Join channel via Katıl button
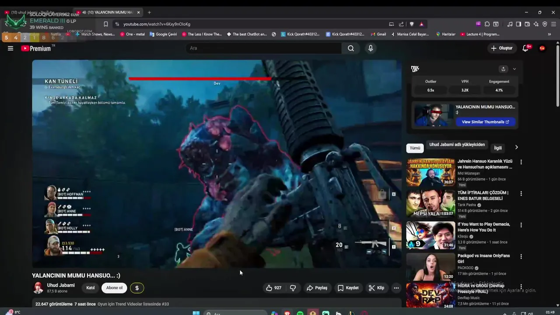560x315 pixels. point(91,288)
